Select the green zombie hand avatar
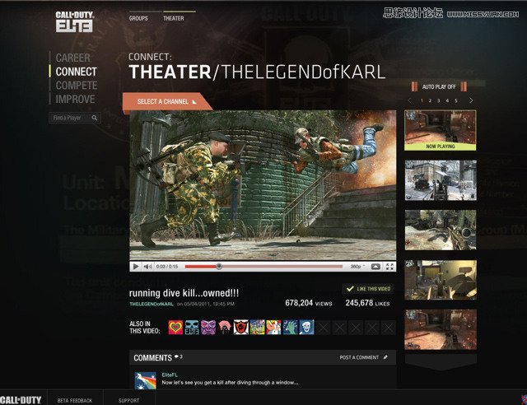The height and width of the screenshot is (405, 527). [290, 327]
